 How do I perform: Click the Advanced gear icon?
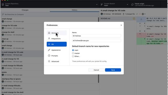click(49, 61)
